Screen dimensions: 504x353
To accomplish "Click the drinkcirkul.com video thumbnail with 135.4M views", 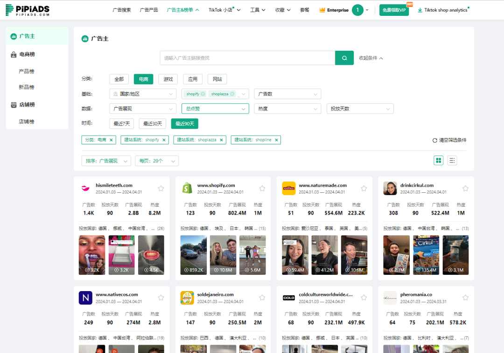I will 426,255.
